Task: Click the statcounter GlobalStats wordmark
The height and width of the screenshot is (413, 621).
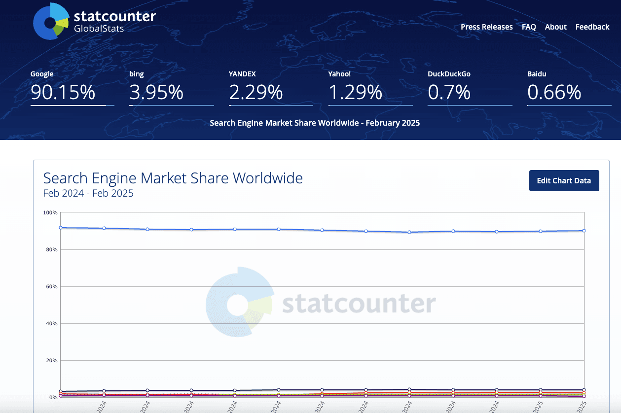Action: pyautogui.click(x=114, y=21)
